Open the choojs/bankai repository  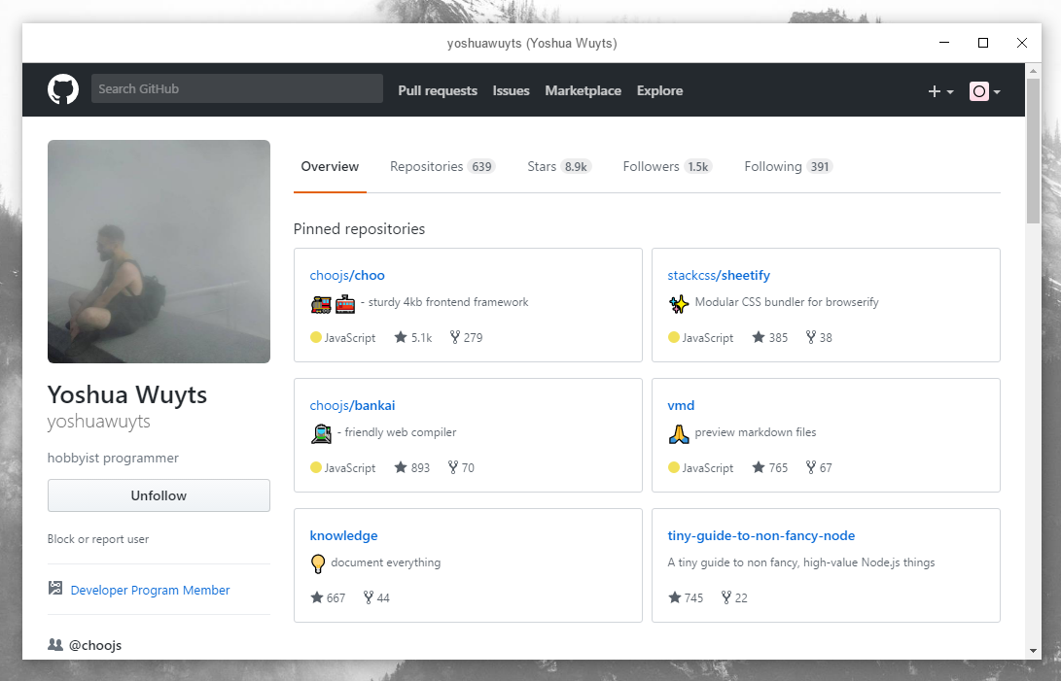pos(353,405)
